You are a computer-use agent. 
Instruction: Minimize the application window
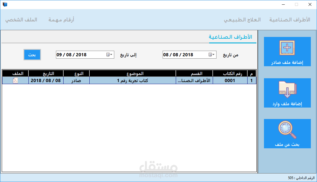283,4
